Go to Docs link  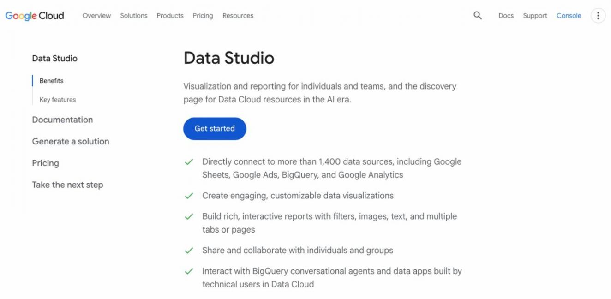coord(506,16)
